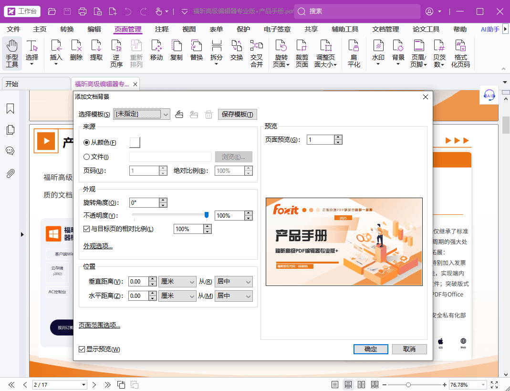Viewport: 510px width, 391px height.
Task: Click the Reverse page order (逆页序) icon
Action: (x=116, y=53)
